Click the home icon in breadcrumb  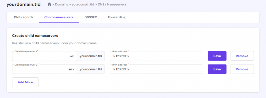49,4
